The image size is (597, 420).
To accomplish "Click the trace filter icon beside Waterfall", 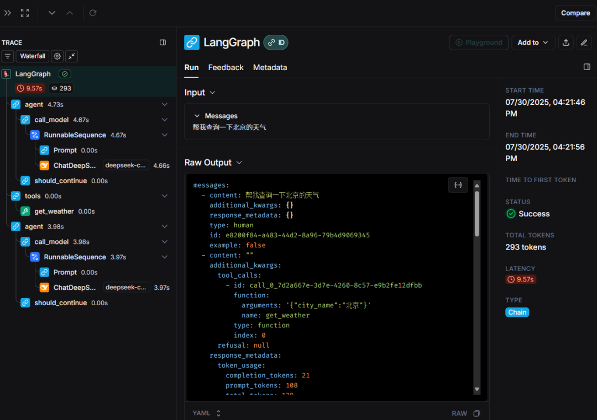I will 8,56.
